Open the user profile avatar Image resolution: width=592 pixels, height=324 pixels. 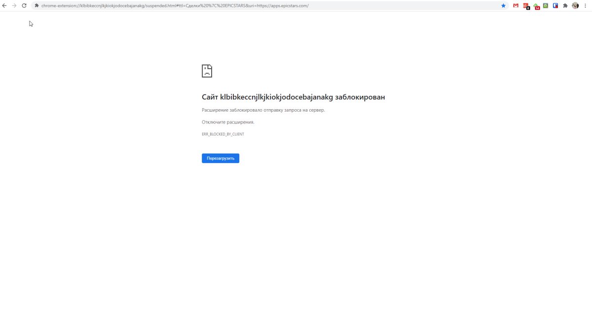575,5
